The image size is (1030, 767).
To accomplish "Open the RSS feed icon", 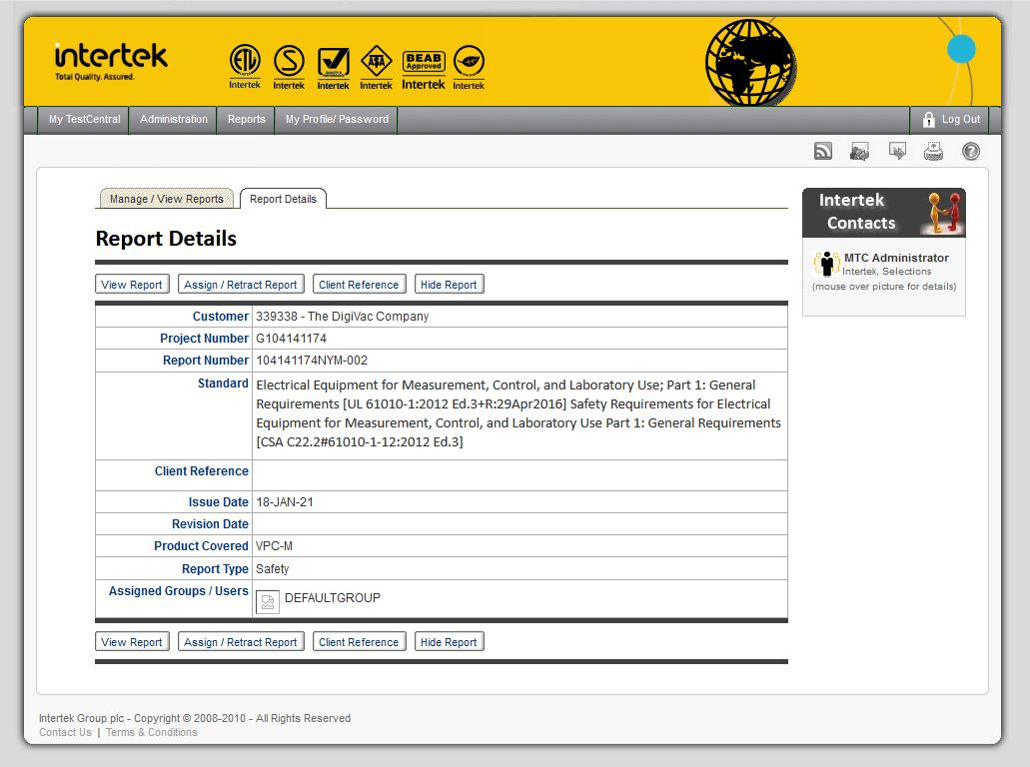I will click(822, 152).
